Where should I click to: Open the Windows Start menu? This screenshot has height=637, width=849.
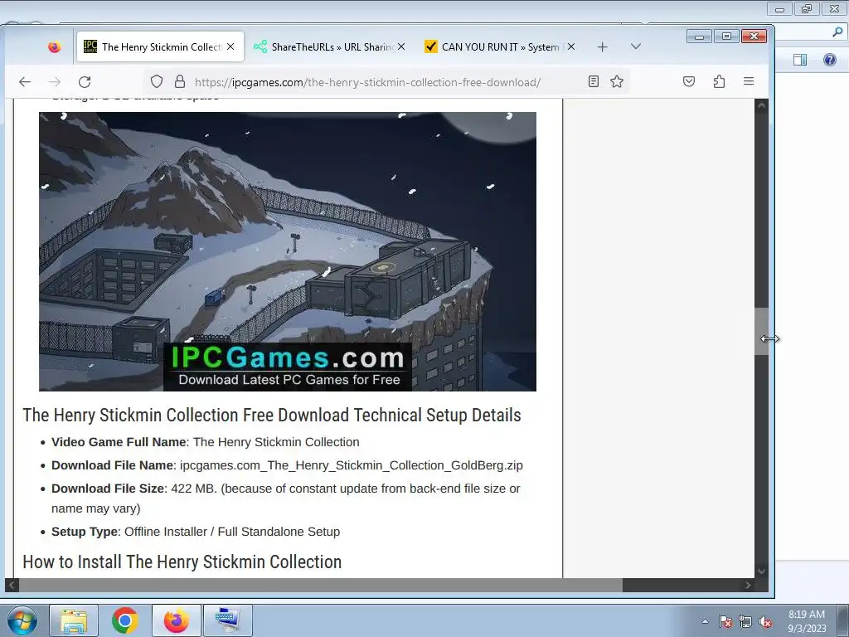click(22, 620)
